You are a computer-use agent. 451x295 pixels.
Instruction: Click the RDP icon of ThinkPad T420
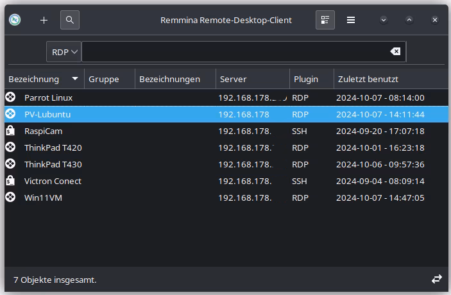(10, 147)
